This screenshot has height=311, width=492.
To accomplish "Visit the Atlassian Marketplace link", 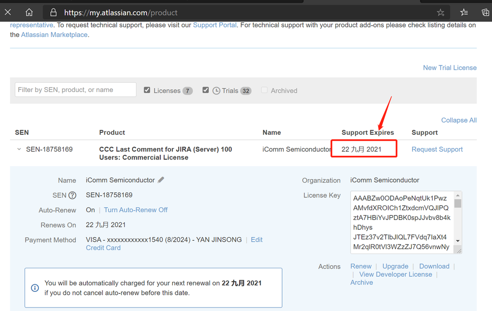I will pos(54,35).
